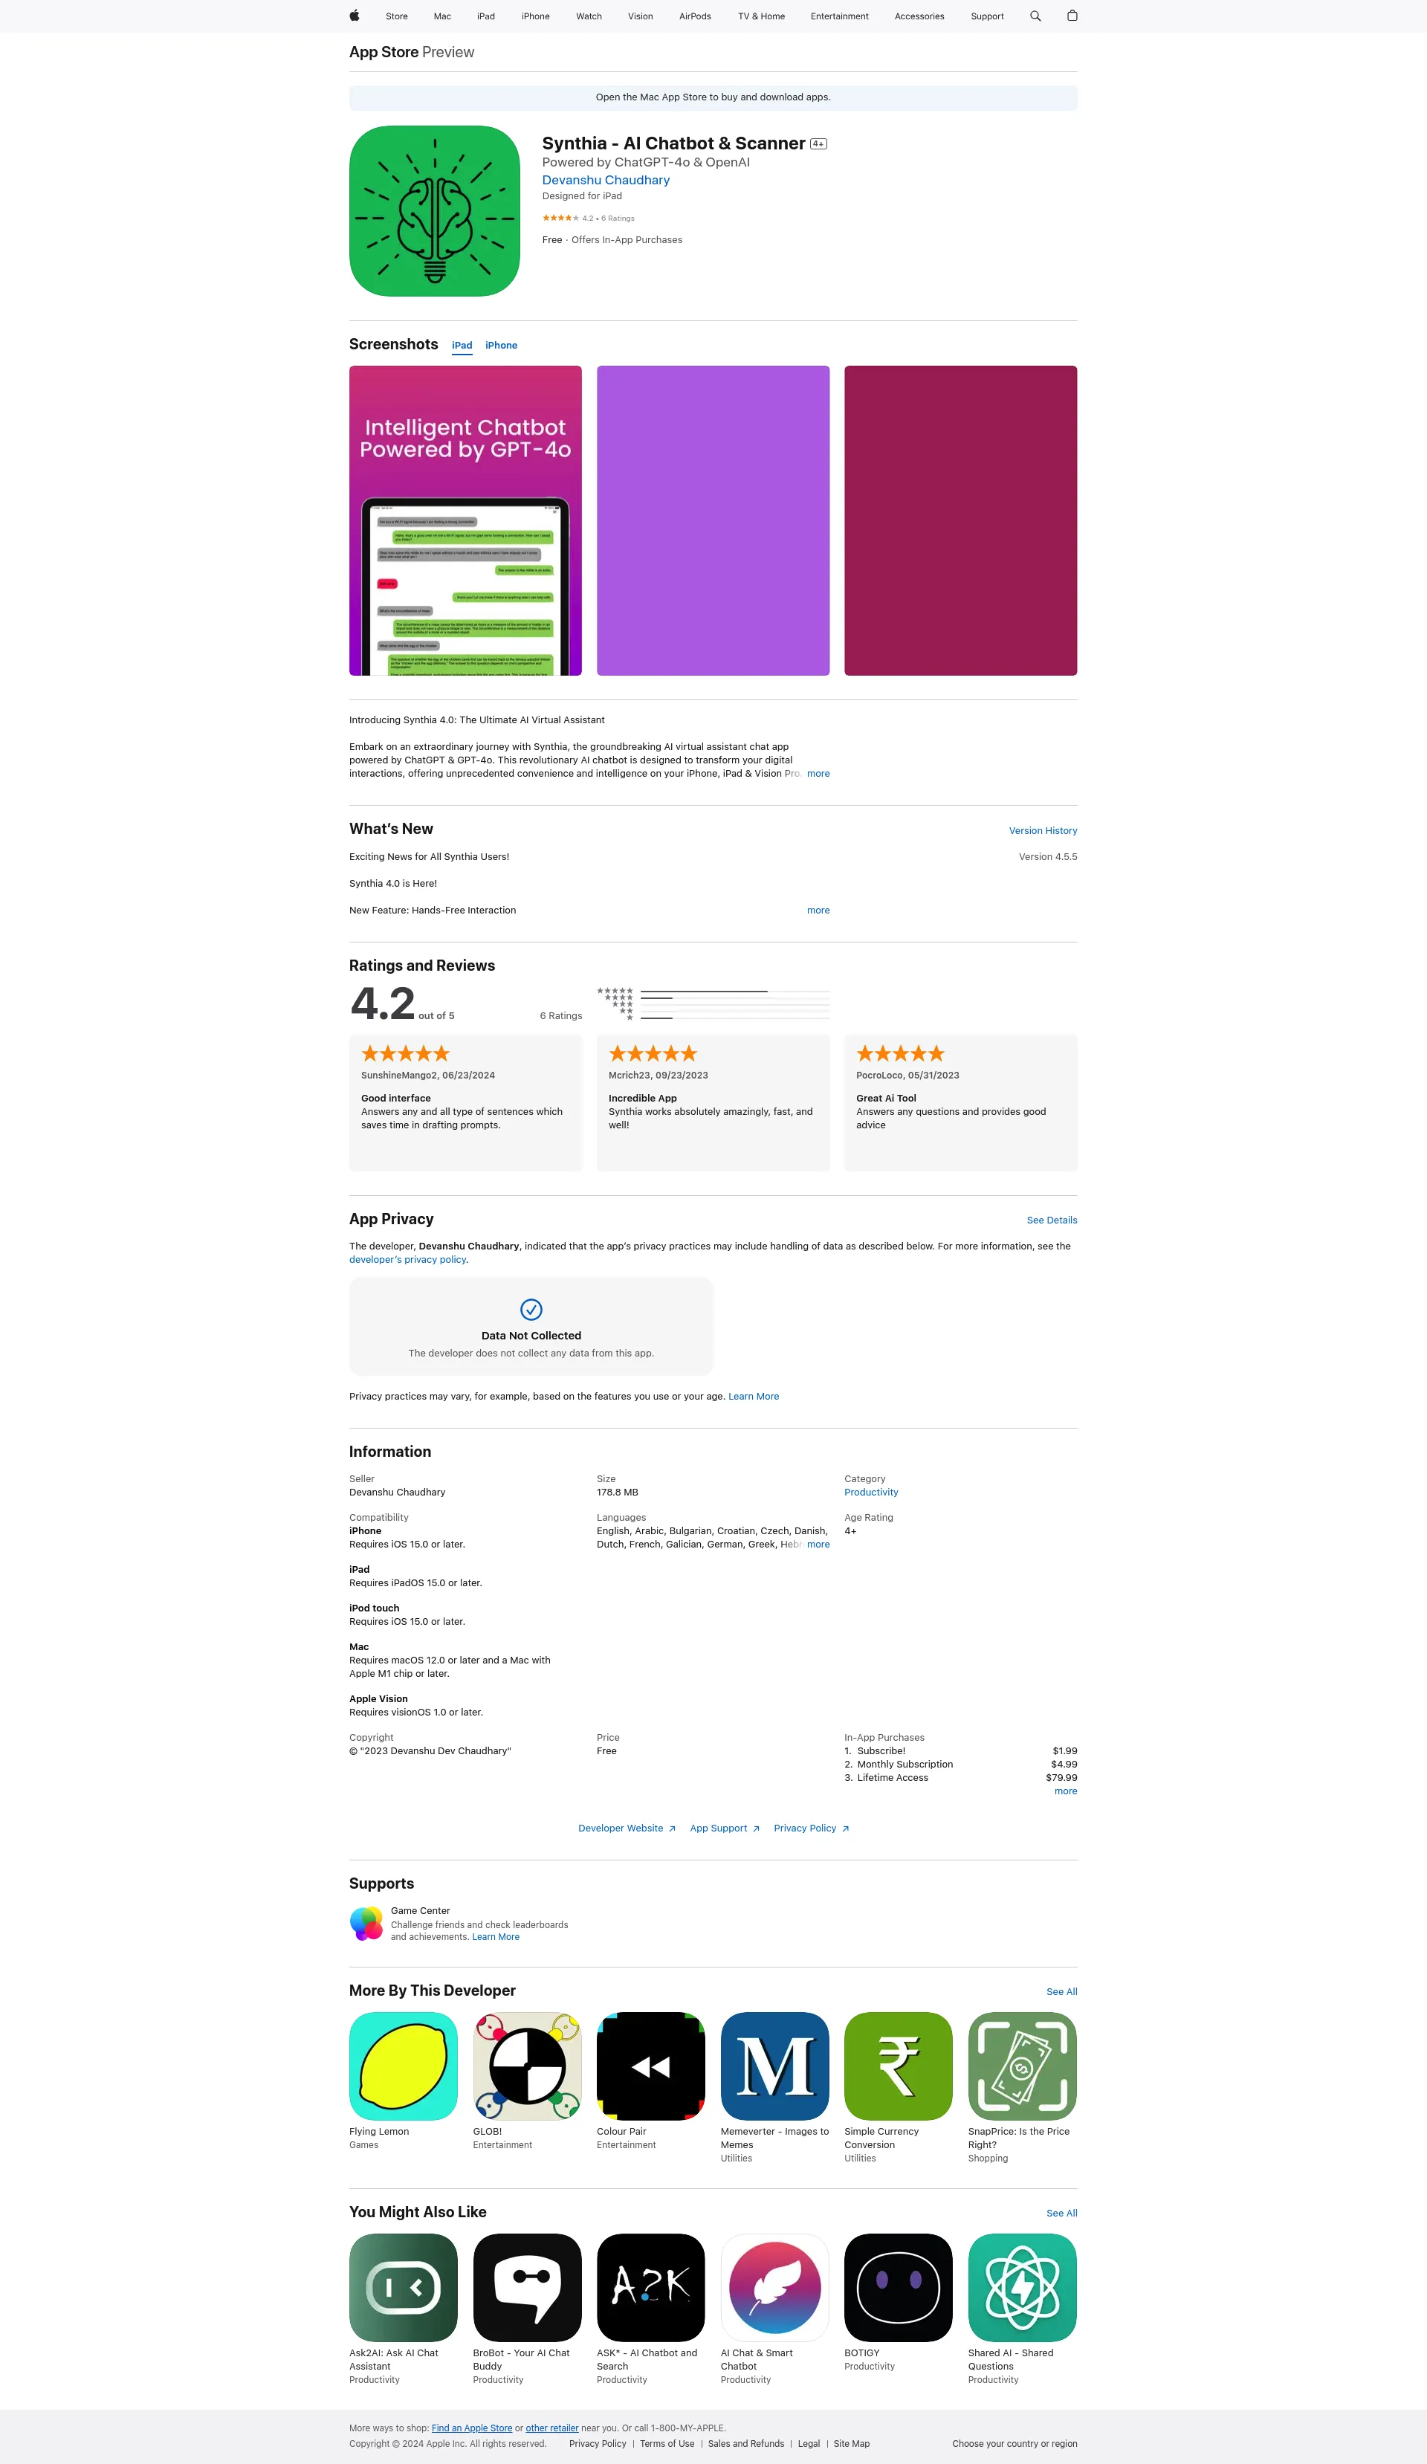Expand In-App Purchases more link

pos(1067,1794)
